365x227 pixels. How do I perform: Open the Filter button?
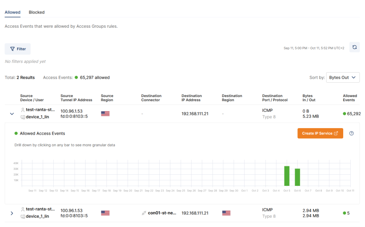point(18,49)
